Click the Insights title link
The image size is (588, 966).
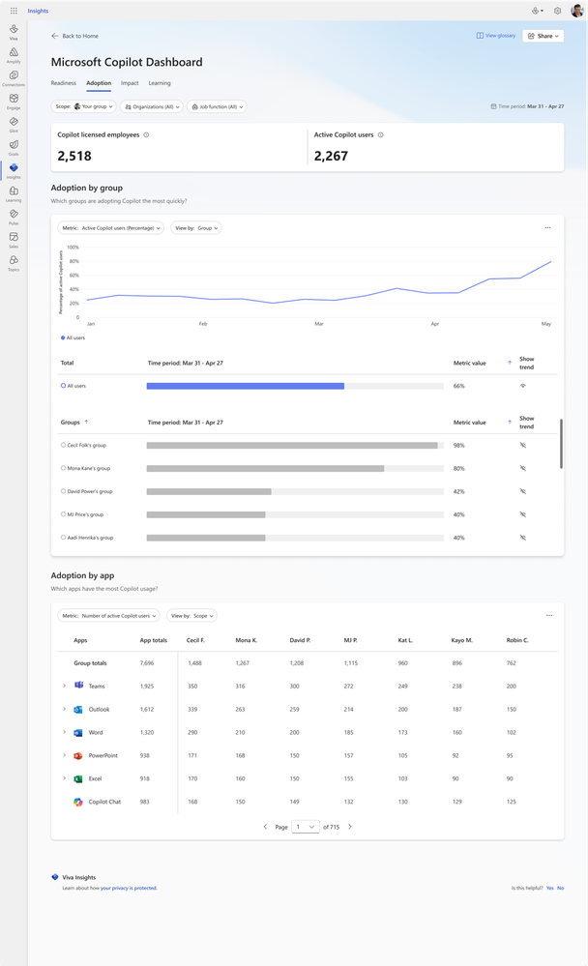pyautogui.click(x=38, y=11)
